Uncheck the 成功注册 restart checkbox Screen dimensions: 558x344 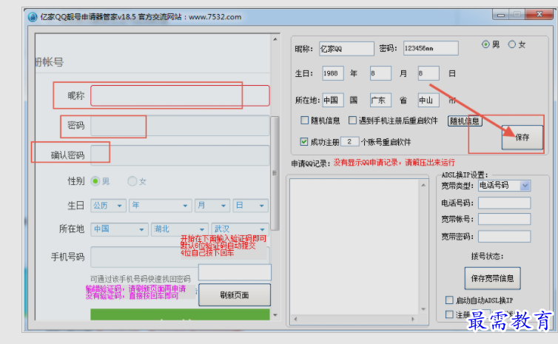(304, 141)
